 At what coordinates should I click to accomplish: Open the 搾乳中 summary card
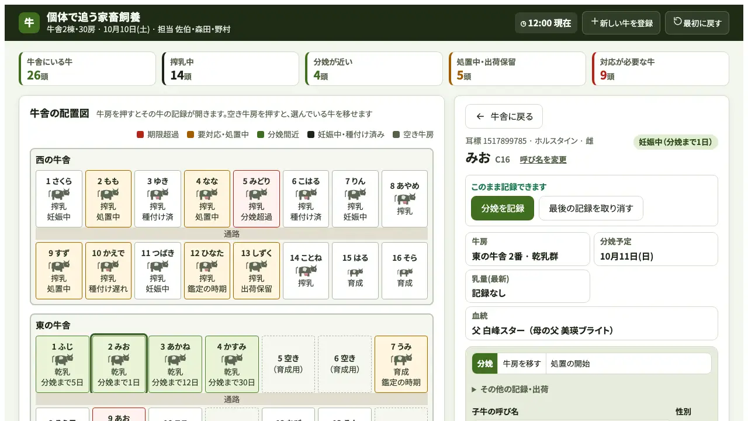(x=231, y=69)
